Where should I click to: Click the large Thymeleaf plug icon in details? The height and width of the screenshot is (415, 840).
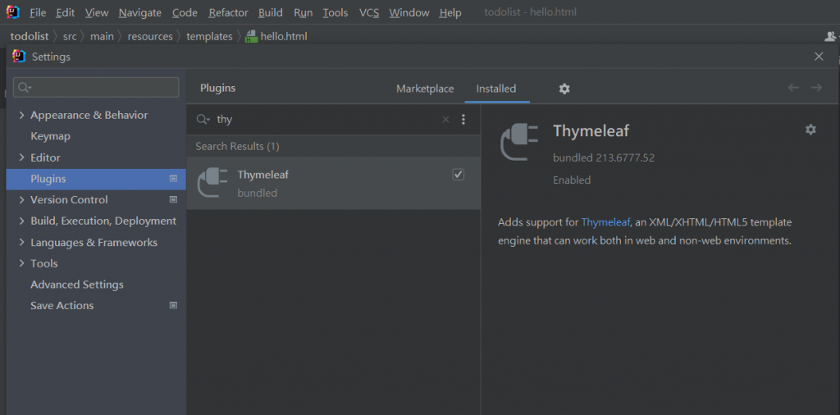[x=518, y=142]
